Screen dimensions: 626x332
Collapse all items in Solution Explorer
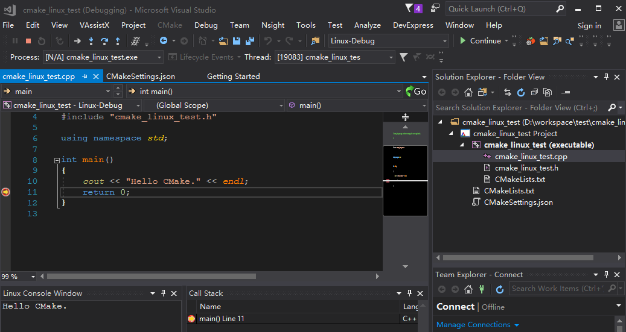tap(534, 92)
